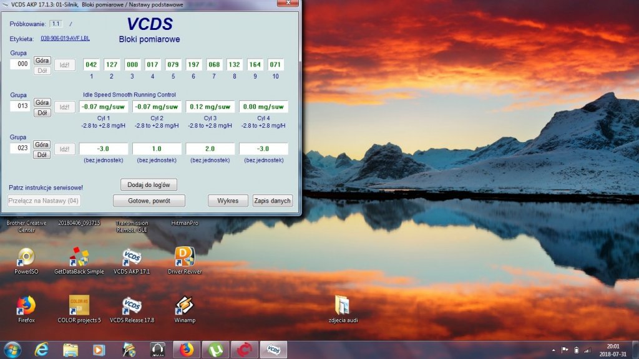The image size is (639, 359).
Task: Open the VCDS AKP 17.1 desktop shortcut
Action: pyautogui.click(x=132, y=261)
